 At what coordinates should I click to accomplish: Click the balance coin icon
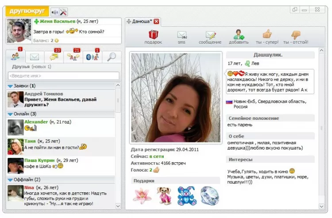(57, 40)
